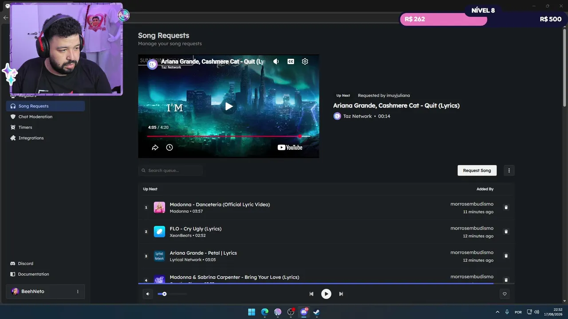Delete Ariana Grande - Petal from the queue
Image resolution: width=568 pixels, height=319 pixels.
[x=506, y=256]
